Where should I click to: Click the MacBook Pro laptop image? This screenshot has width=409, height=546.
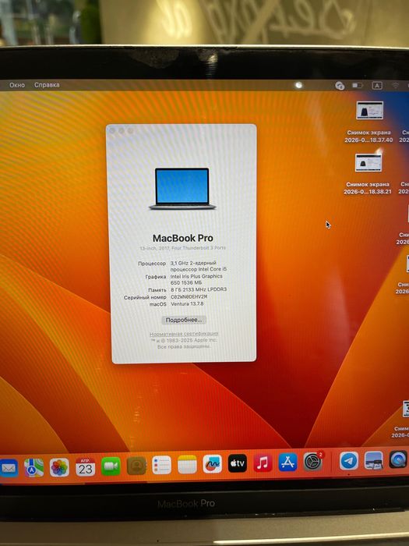click(x=182, y=189)
